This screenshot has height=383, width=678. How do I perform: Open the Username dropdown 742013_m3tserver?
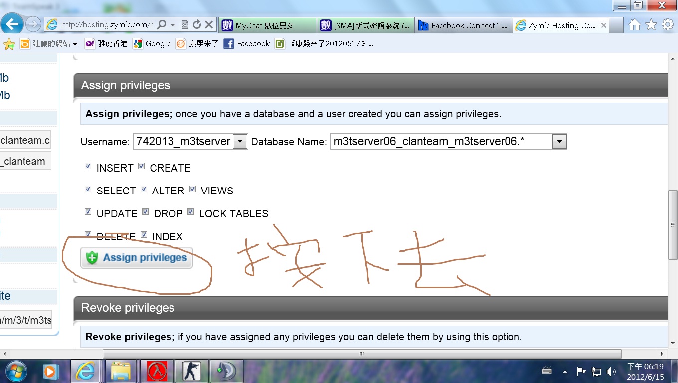pyautogui.click(x=190, y=142)
